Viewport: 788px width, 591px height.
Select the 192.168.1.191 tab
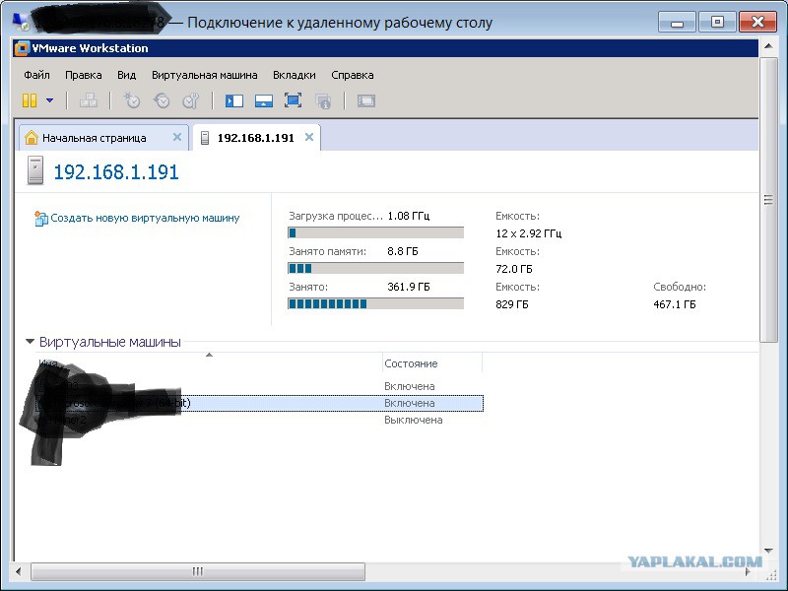click(256, 138)
